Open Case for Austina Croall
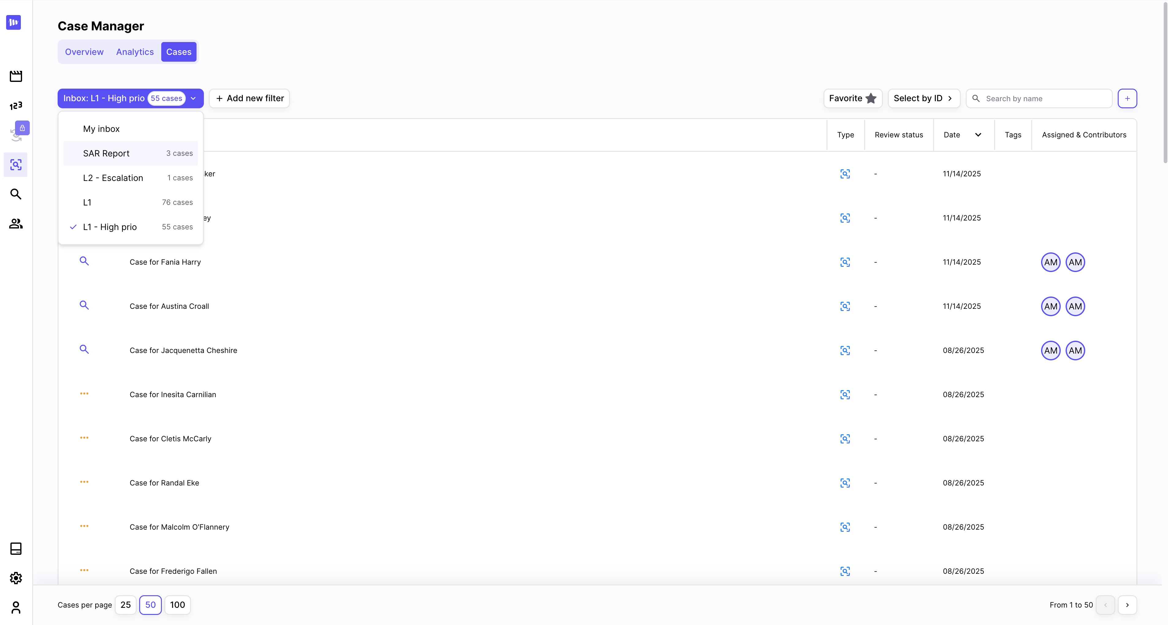 (x=169, y=306)
